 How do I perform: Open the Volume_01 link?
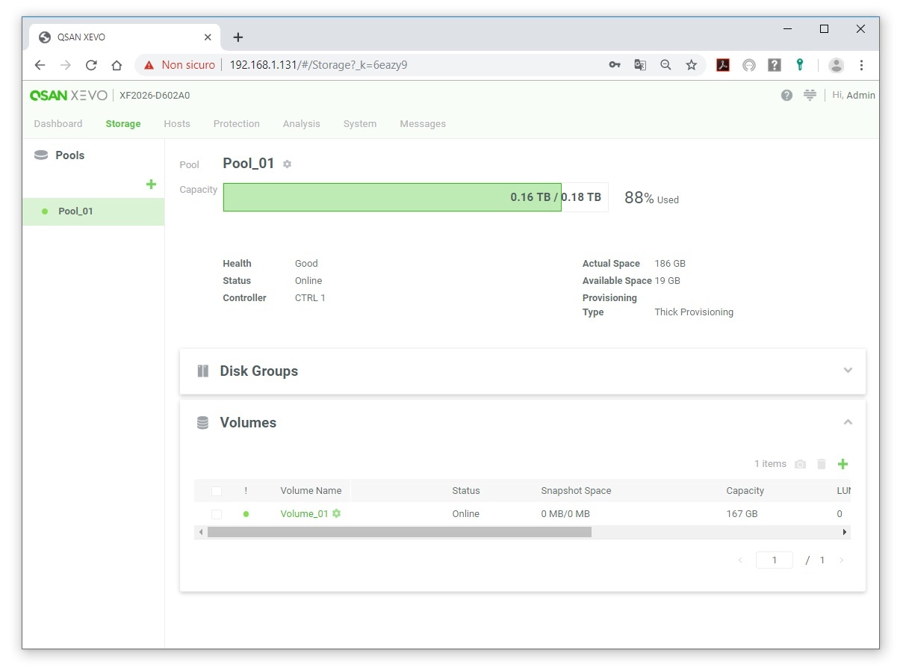point(304,514)
